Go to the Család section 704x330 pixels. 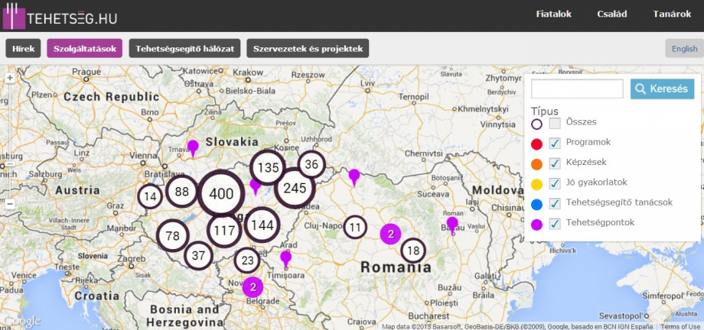point(612,14)
